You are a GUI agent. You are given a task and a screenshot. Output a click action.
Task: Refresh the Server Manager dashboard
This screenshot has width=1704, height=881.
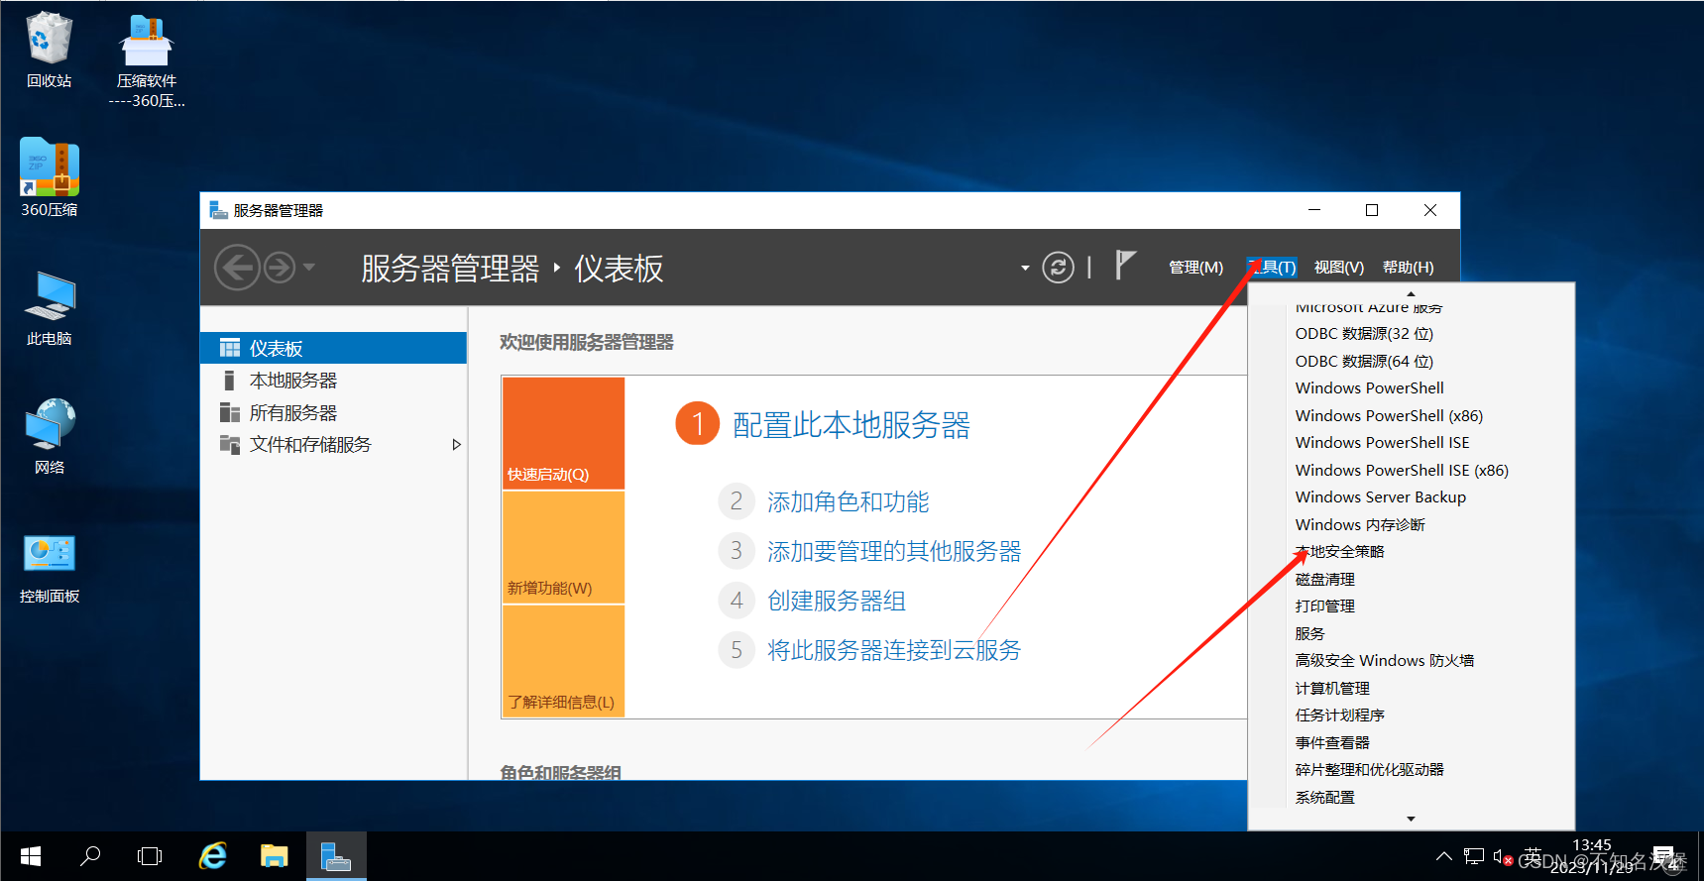point(1058,268)
